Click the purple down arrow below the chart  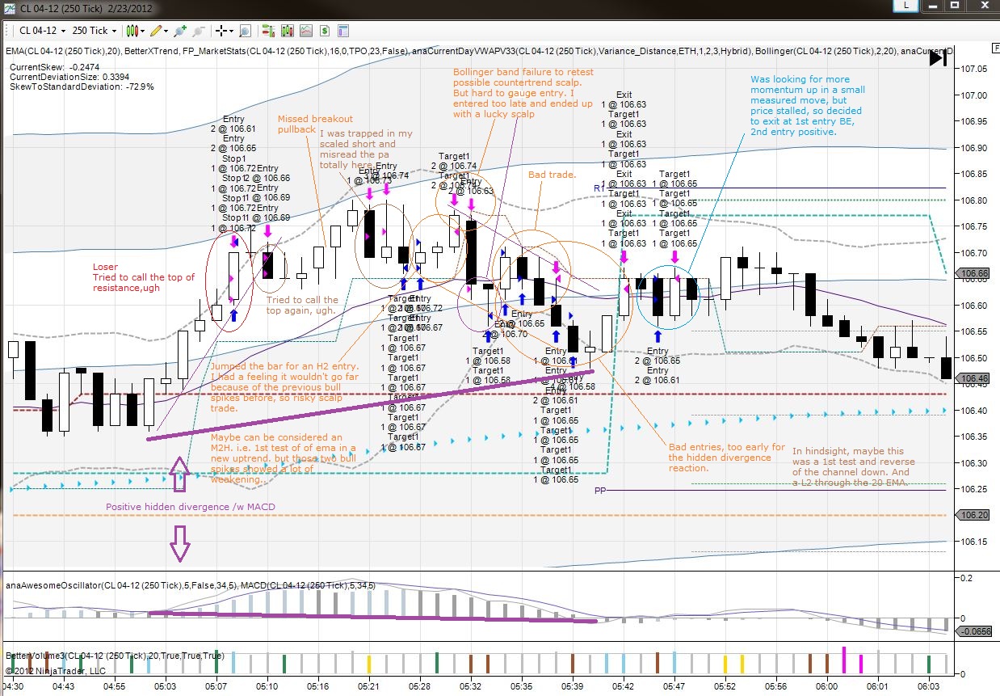click(x=179, y=543)
